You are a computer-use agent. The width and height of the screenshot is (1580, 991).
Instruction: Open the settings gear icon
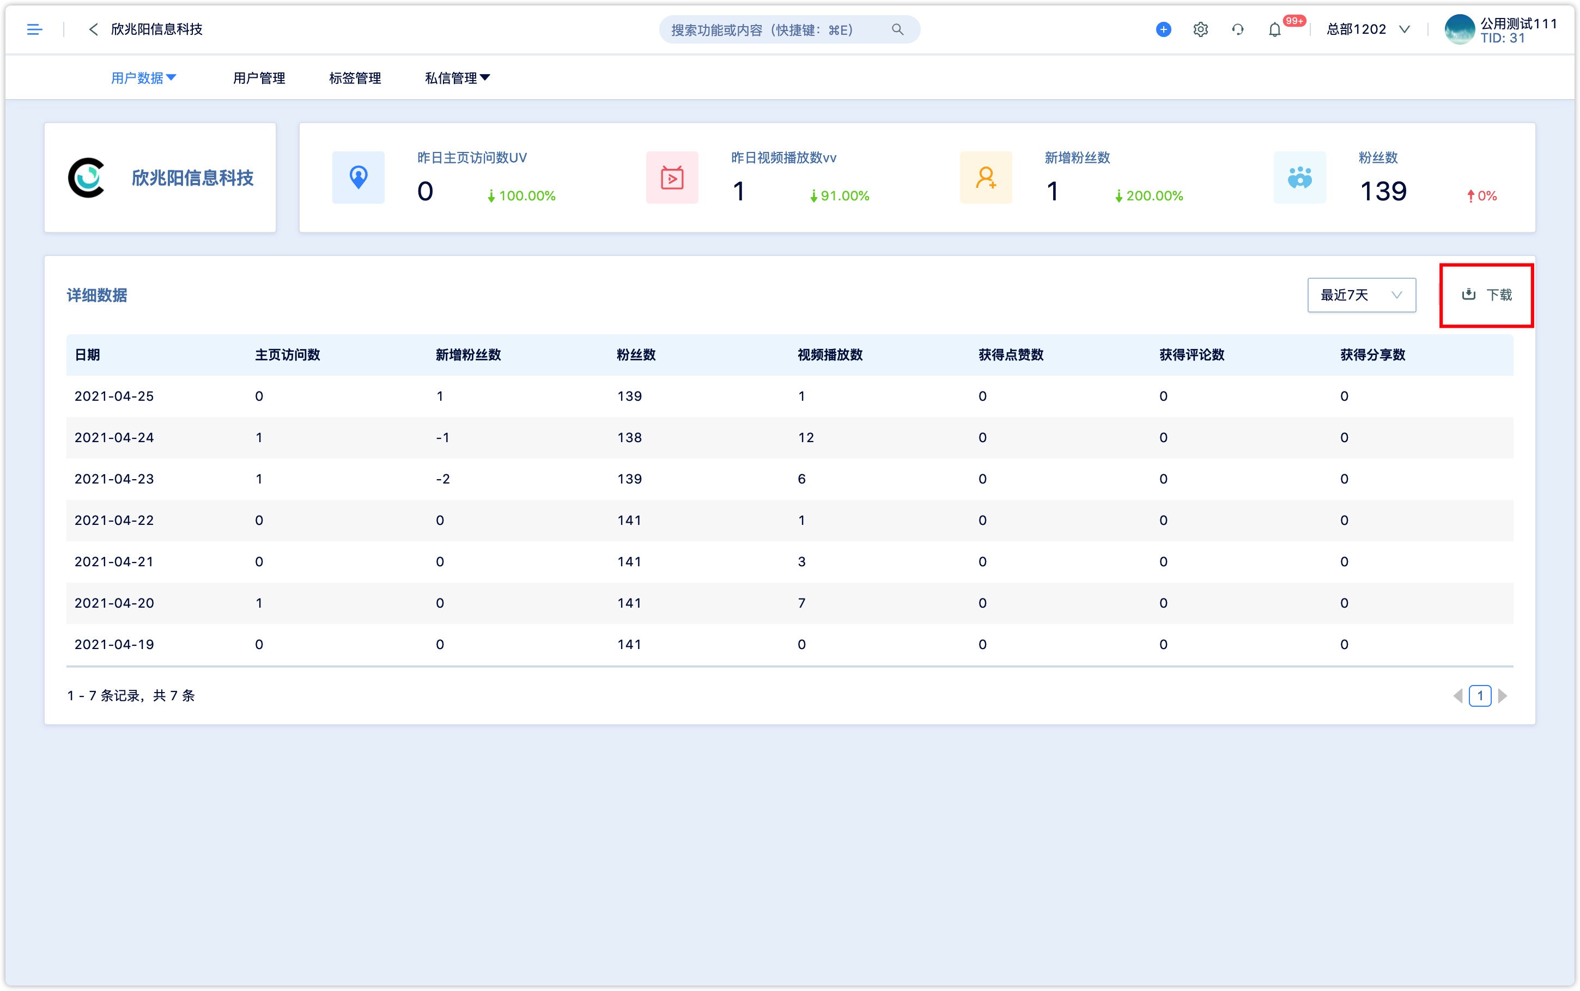pyautogui.click(x=1200, y=29)
